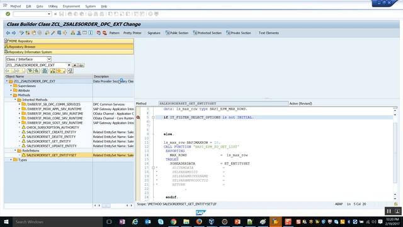Collapse the Redefinitions folder
This screenshot has width=403, height=227.
click(x=15, y=151)
